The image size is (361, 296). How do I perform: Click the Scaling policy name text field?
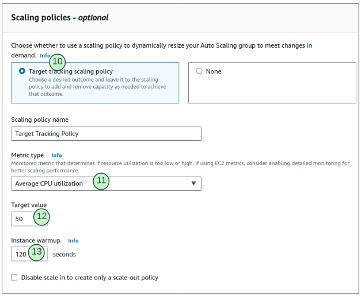point(106,133)
